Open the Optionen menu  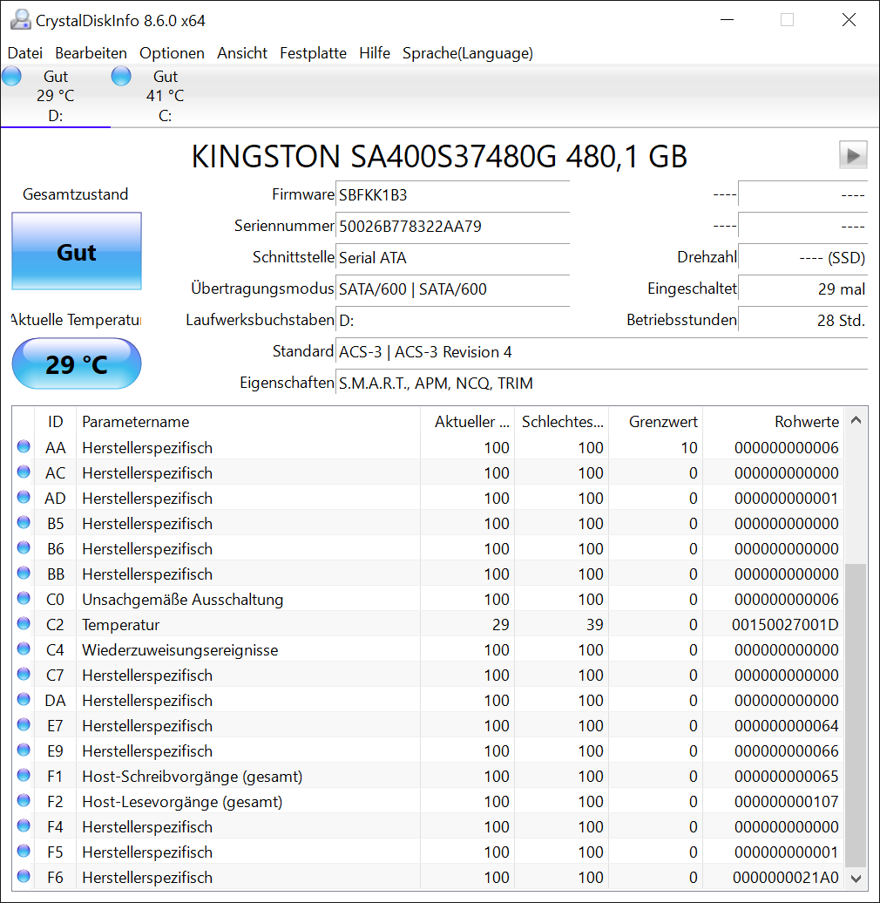[172, 53]
